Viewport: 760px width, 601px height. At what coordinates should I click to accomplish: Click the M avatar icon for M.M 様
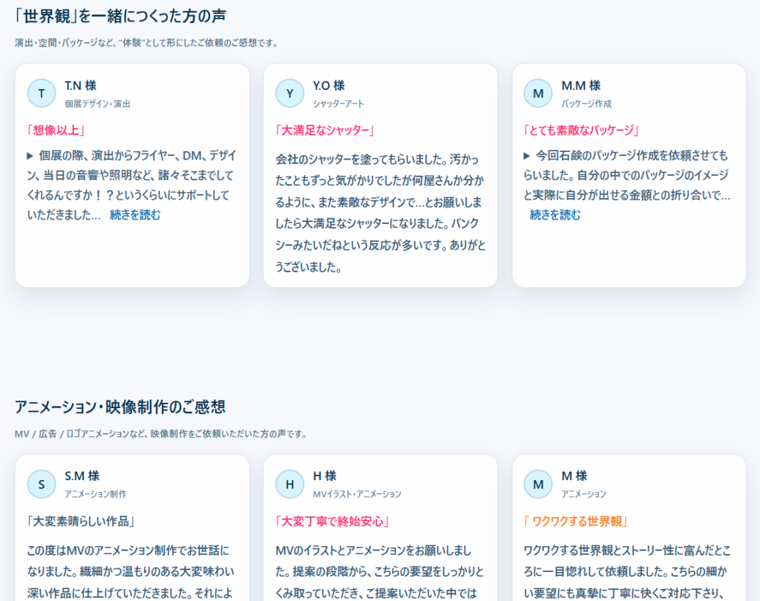point(538,93)
